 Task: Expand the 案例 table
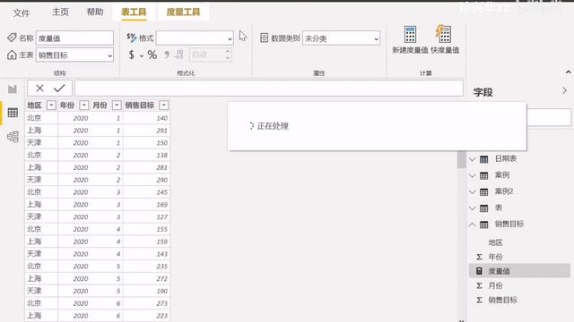pyautogui.click(x=473, y=175)
